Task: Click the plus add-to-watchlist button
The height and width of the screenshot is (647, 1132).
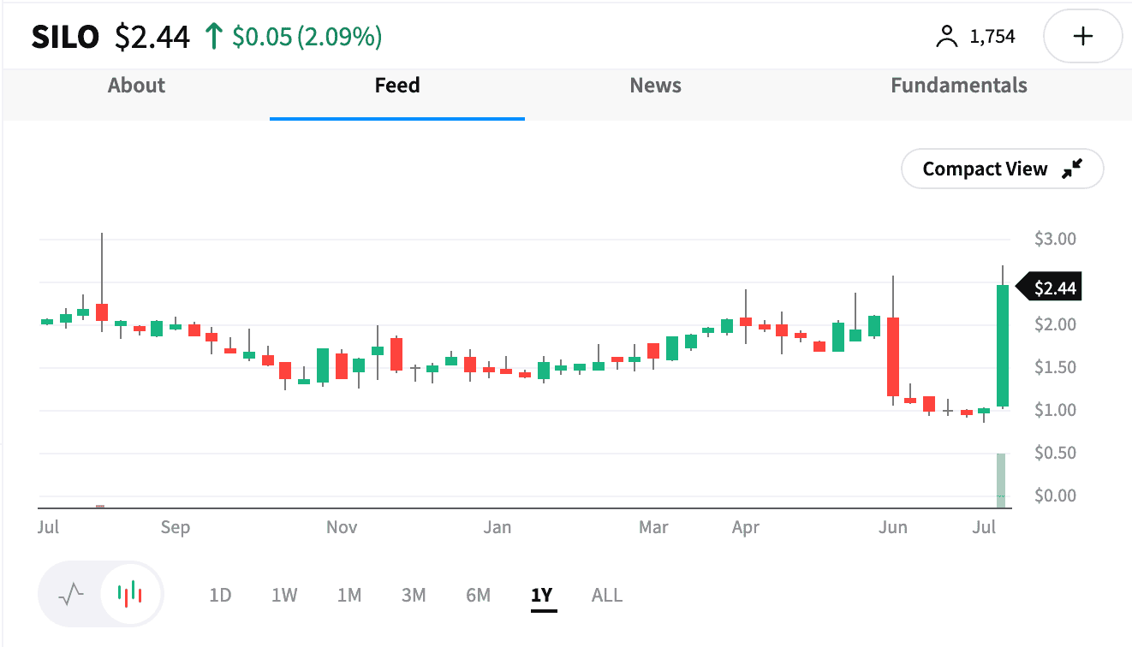Action: point(1083,36)
